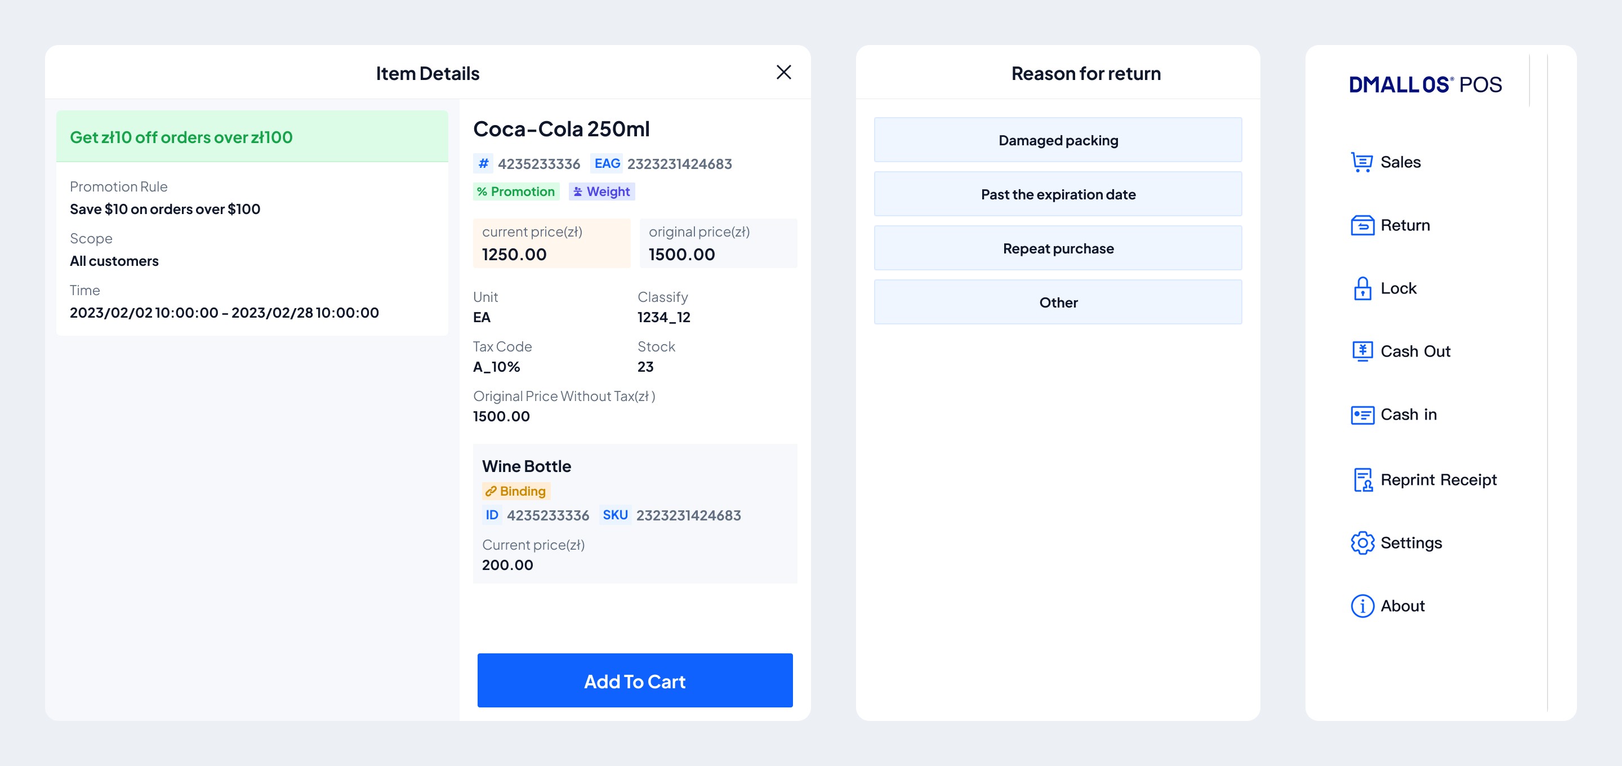Select Damaged packing return reason
The width and height of the screenshot is (1622, 766).
1058,140
